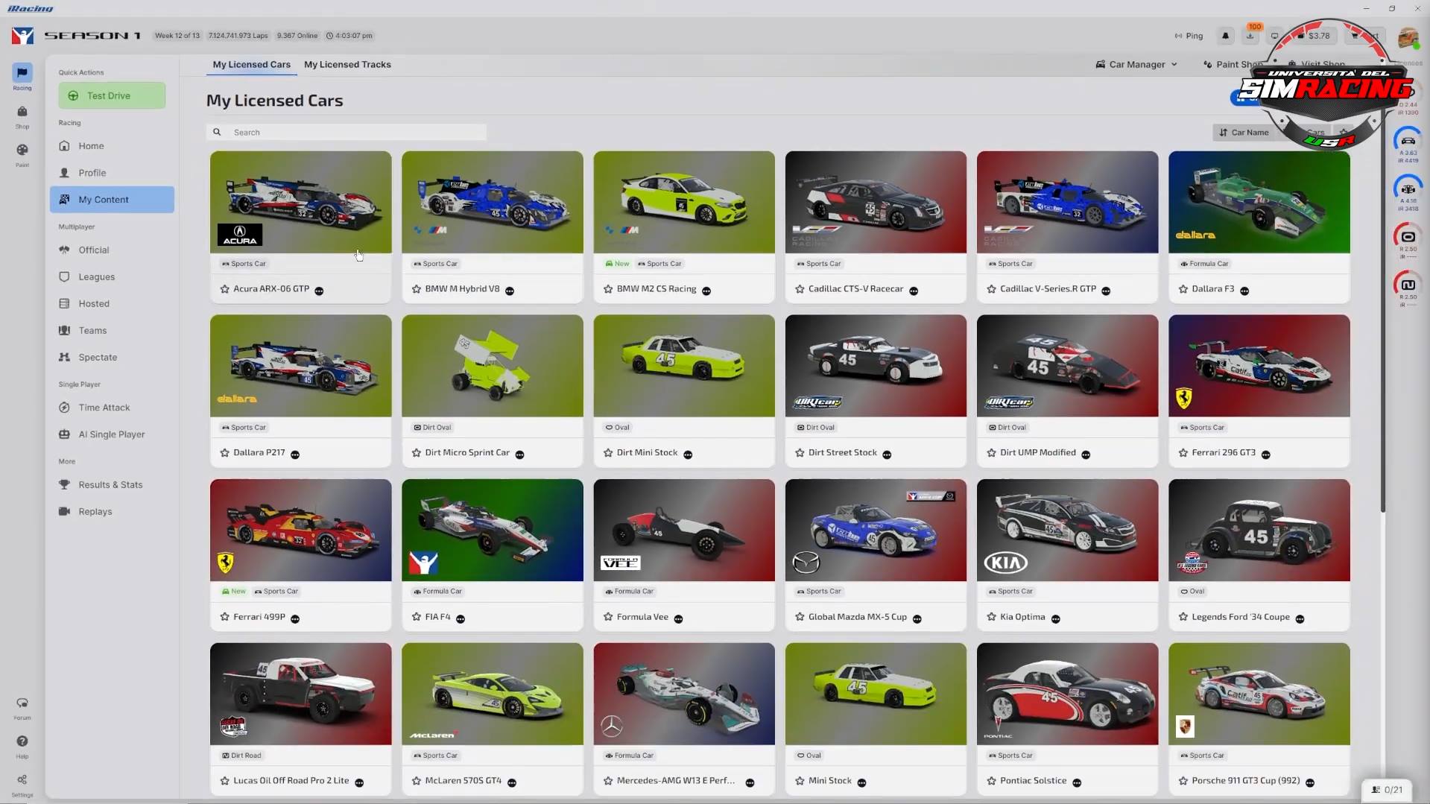
Task: Open options for Mini Stock
Action: click(x=861, y=782)
